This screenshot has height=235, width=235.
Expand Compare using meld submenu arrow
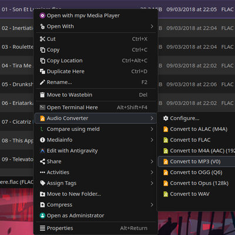click(x=152, y=129)
